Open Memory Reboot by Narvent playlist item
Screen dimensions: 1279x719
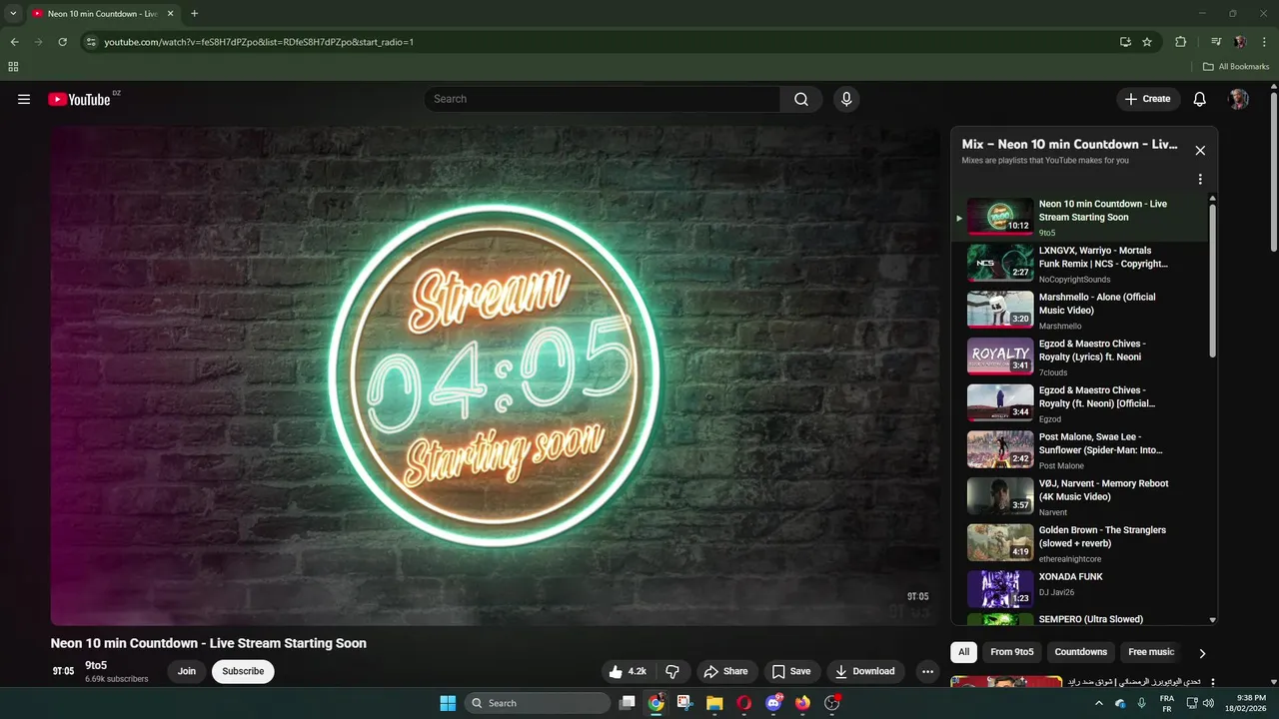click(x=1079, y=496)
